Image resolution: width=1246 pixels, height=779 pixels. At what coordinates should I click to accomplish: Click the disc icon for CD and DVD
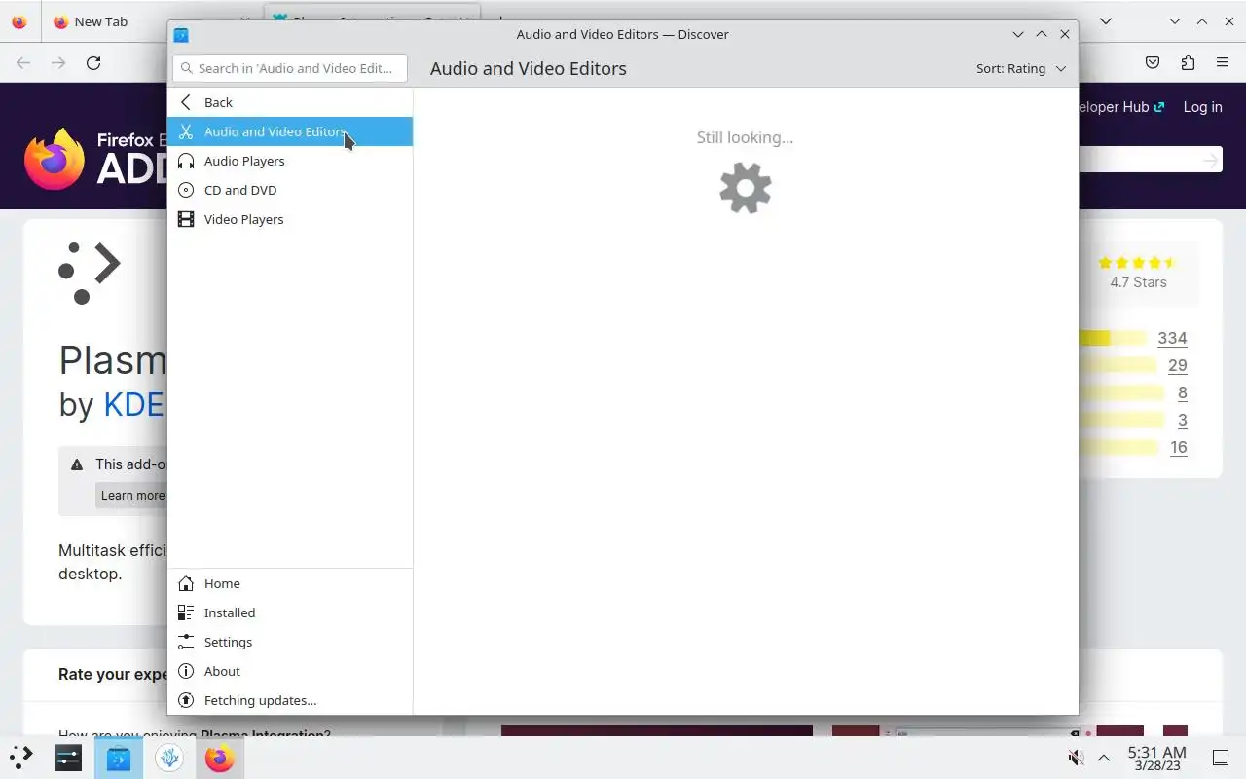tap(186, 190)
